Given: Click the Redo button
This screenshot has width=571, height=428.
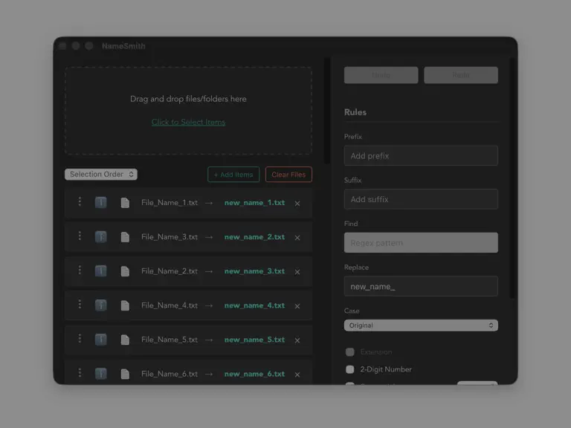Looking at the screenshot, I should tap(461, 75).
